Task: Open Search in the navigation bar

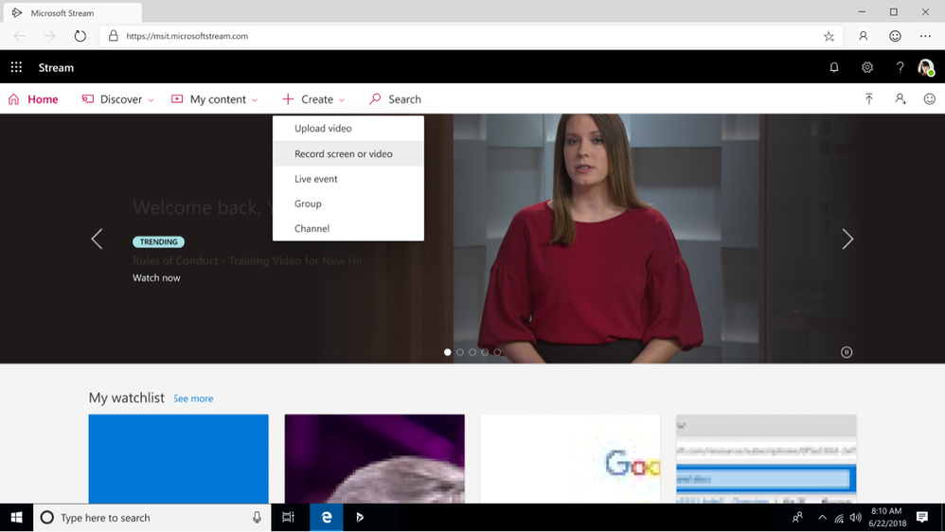Action: coord(396,99)
